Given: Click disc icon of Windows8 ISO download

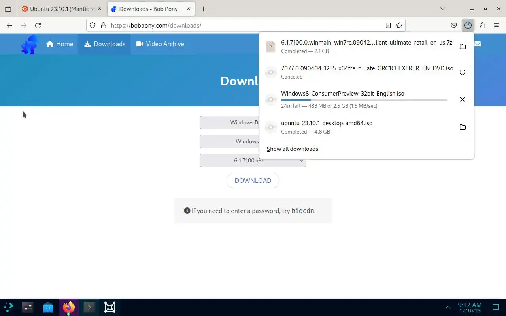Looking at the screenshot, I should pyautogui.click(x=271, y=100).
